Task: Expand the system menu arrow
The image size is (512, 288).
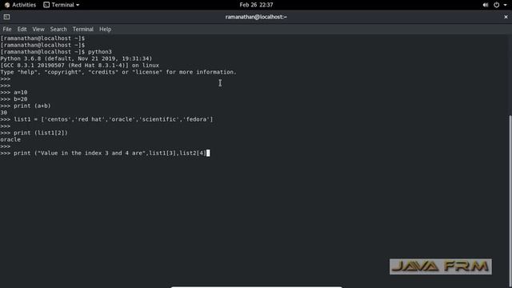Action: point(505,5)
